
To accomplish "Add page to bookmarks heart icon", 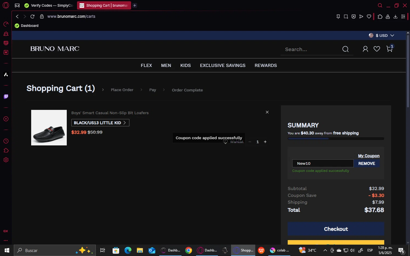I will (x=369, y=17).
